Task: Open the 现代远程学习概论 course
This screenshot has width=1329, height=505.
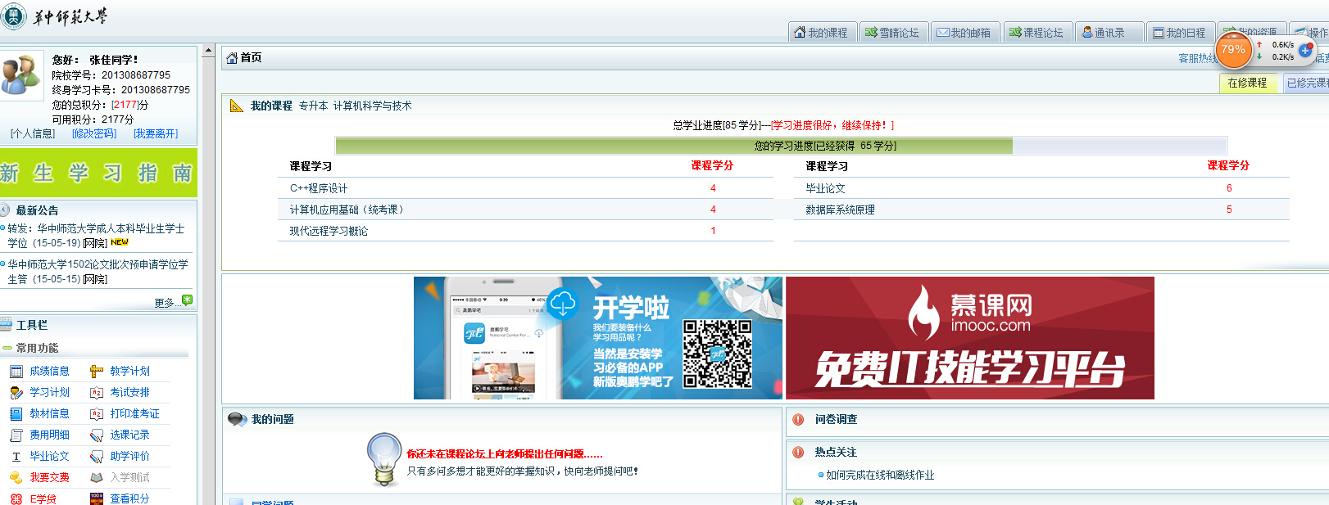Action: (329, 231)
